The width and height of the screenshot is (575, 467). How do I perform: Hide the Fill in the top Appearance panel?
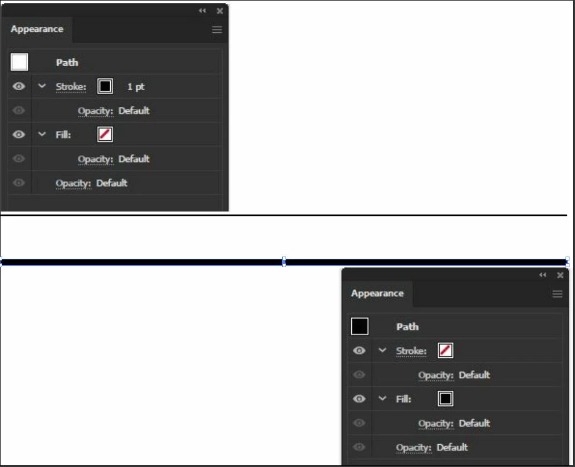(x=19, y=135)
